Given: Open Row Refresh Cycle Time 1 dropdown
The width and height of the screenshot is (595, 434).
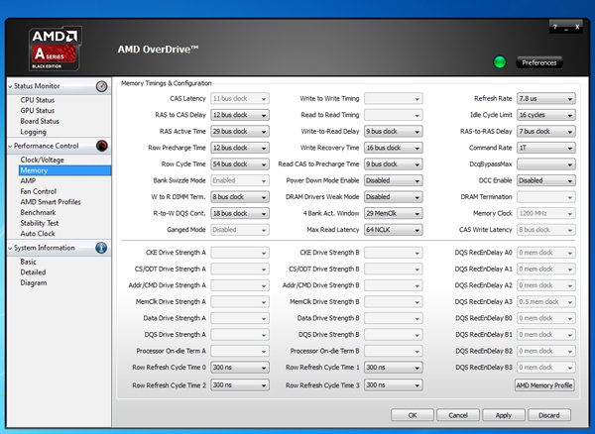Looking at the screenshot, I should (393, 367).
